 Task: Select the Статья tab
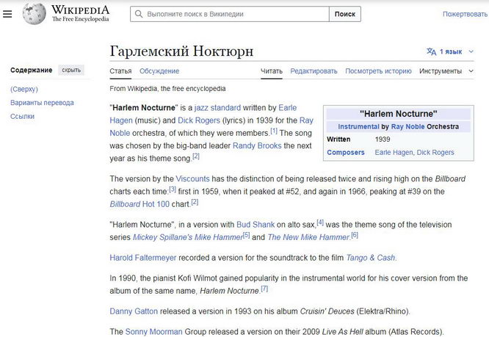click(120, 71)
